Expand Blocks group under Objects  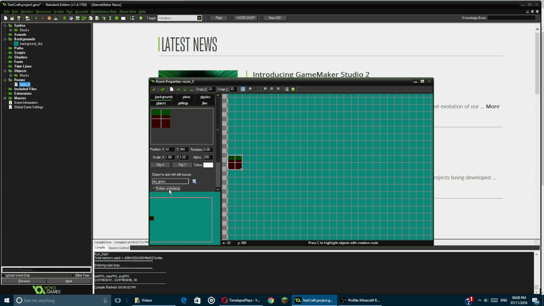pos(11,75)
